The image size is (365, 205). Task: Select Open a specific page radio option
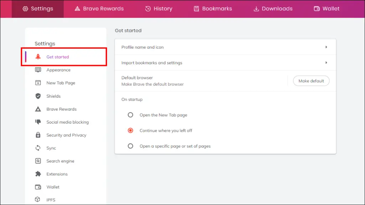pyautogui.click(x=130, y=146)
